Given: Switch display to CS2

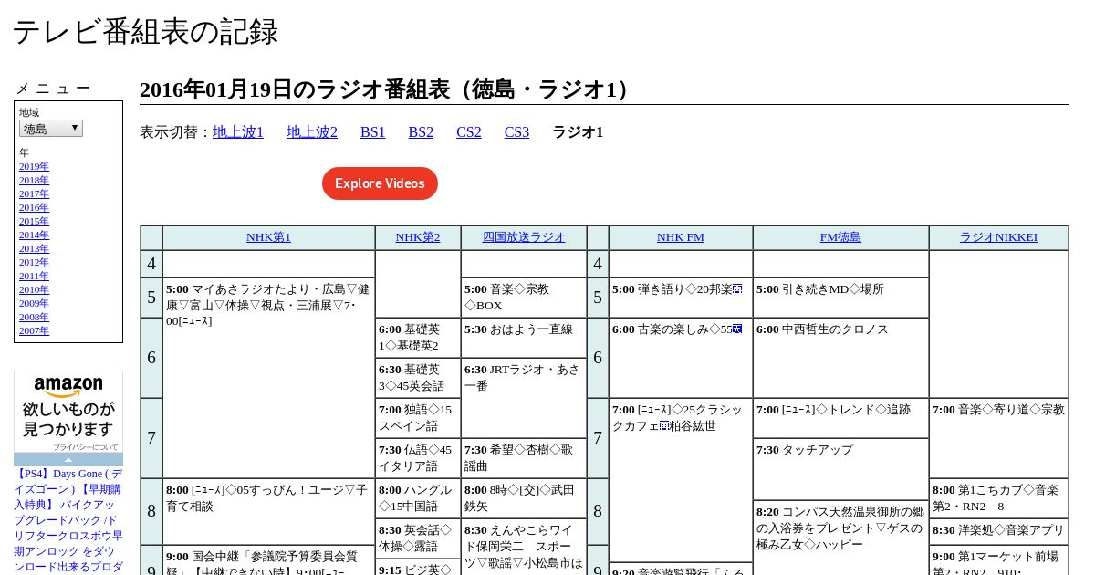Looking at the screenshot, I should click(469, 132).
